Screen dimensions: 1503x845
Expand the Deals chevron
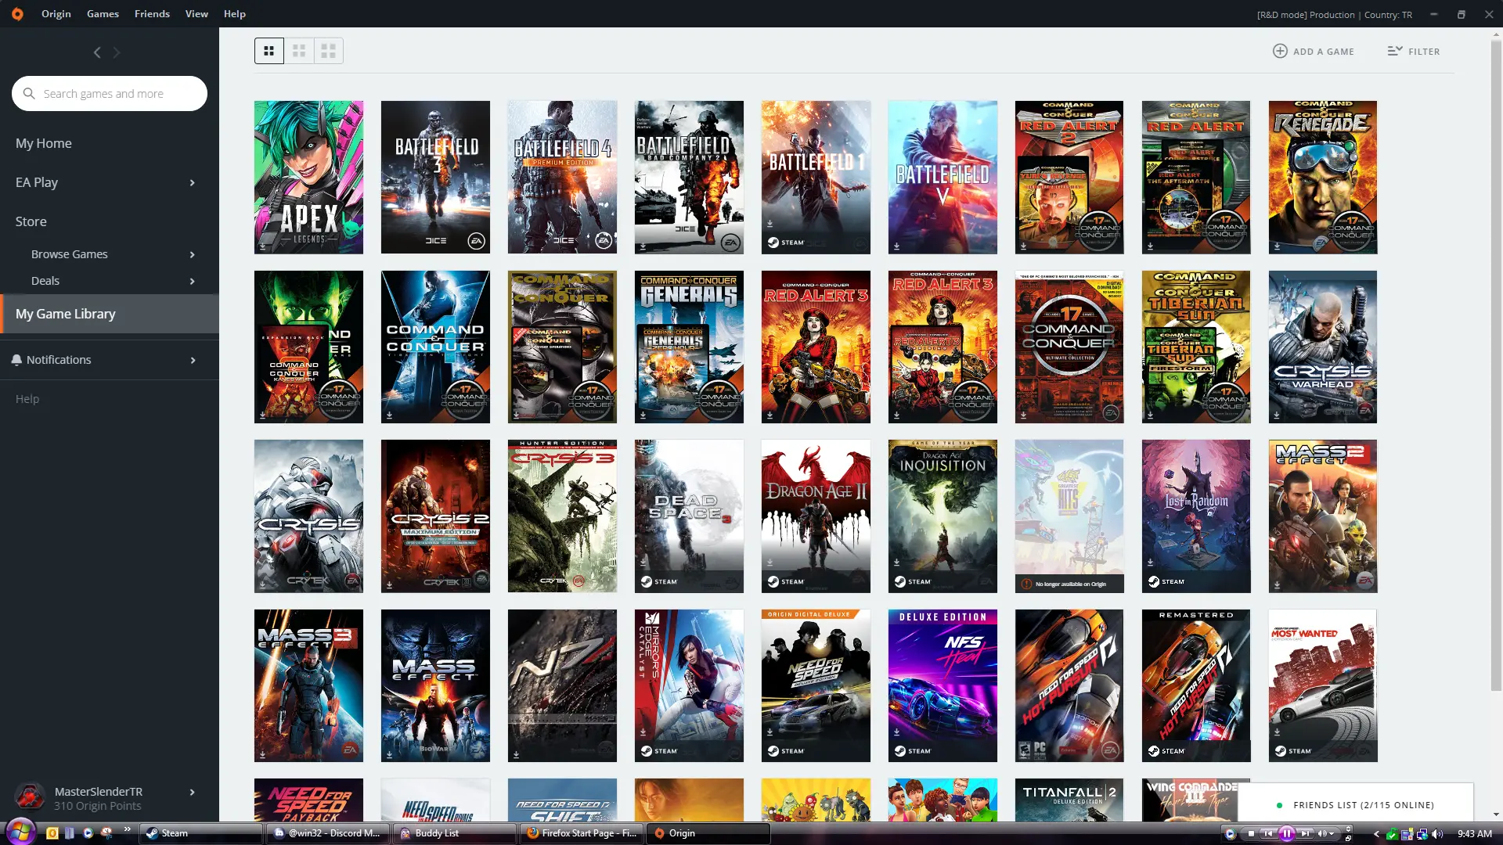[193, 282]
